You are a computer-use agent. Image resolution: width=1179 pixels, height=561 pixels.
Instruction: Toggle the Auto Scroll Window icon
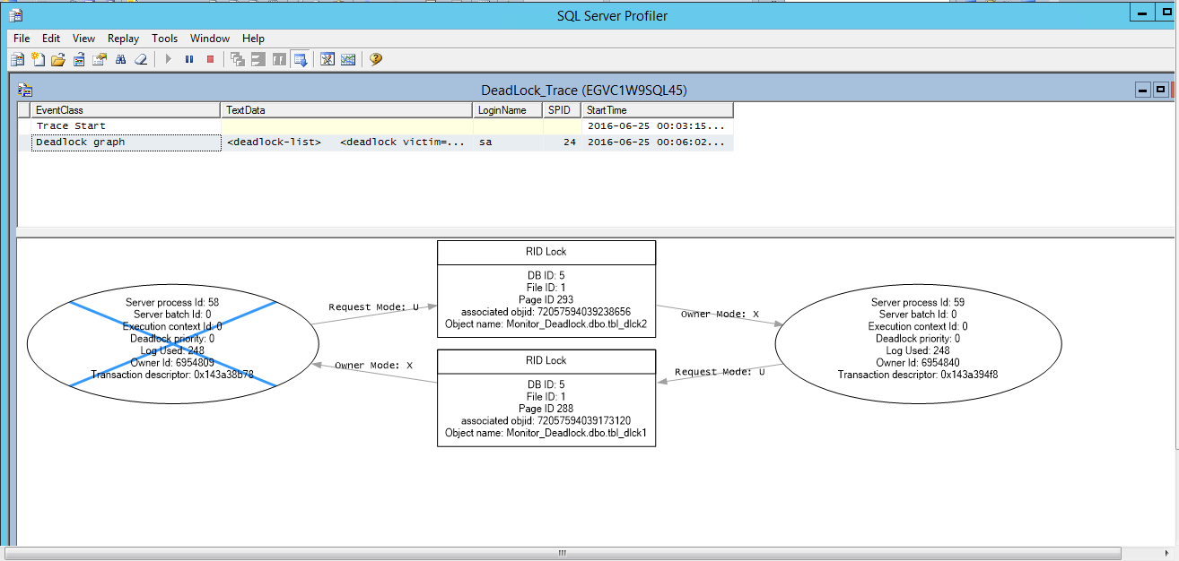301,59
